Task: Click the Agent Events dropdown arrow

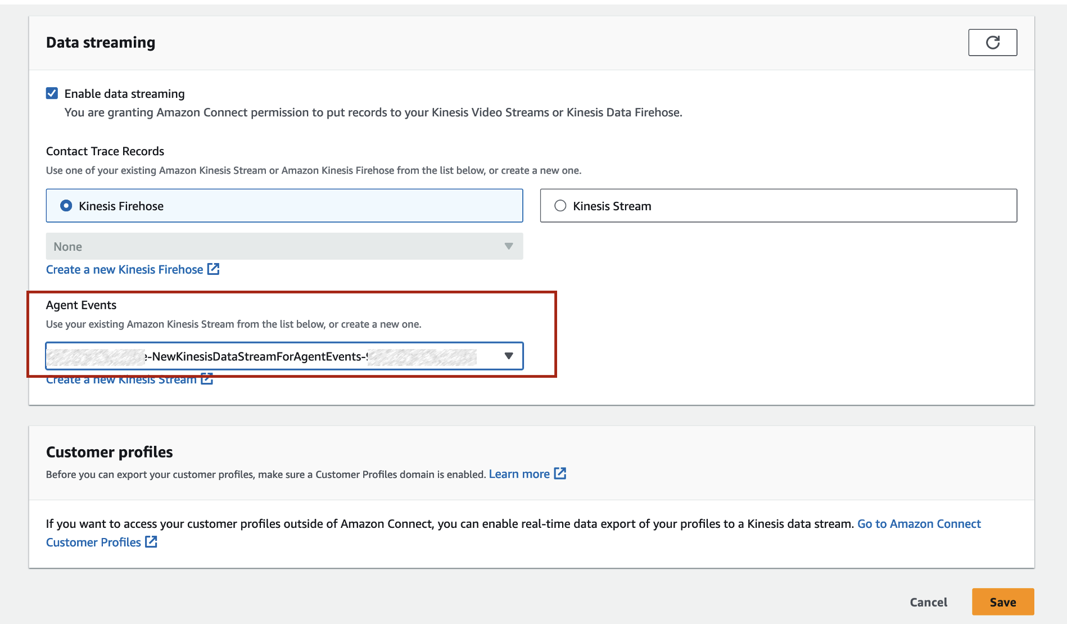Action: pyautogui.click(x=509, y=356)
